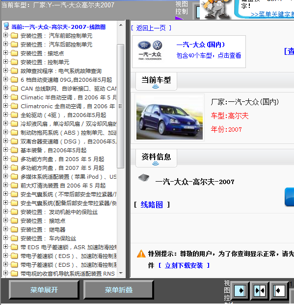Click the 一汽-大众 (国内) title link
The width and height of the screenshot is (294, 305).
201,45
